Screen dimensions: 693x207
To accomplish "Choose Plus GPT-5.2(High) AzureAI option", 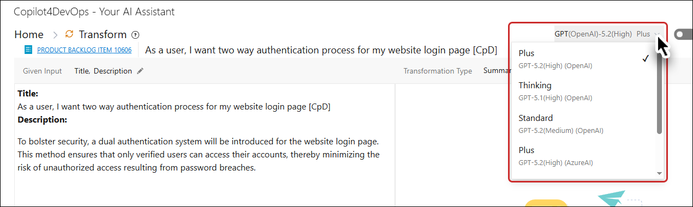I will 583,156.
